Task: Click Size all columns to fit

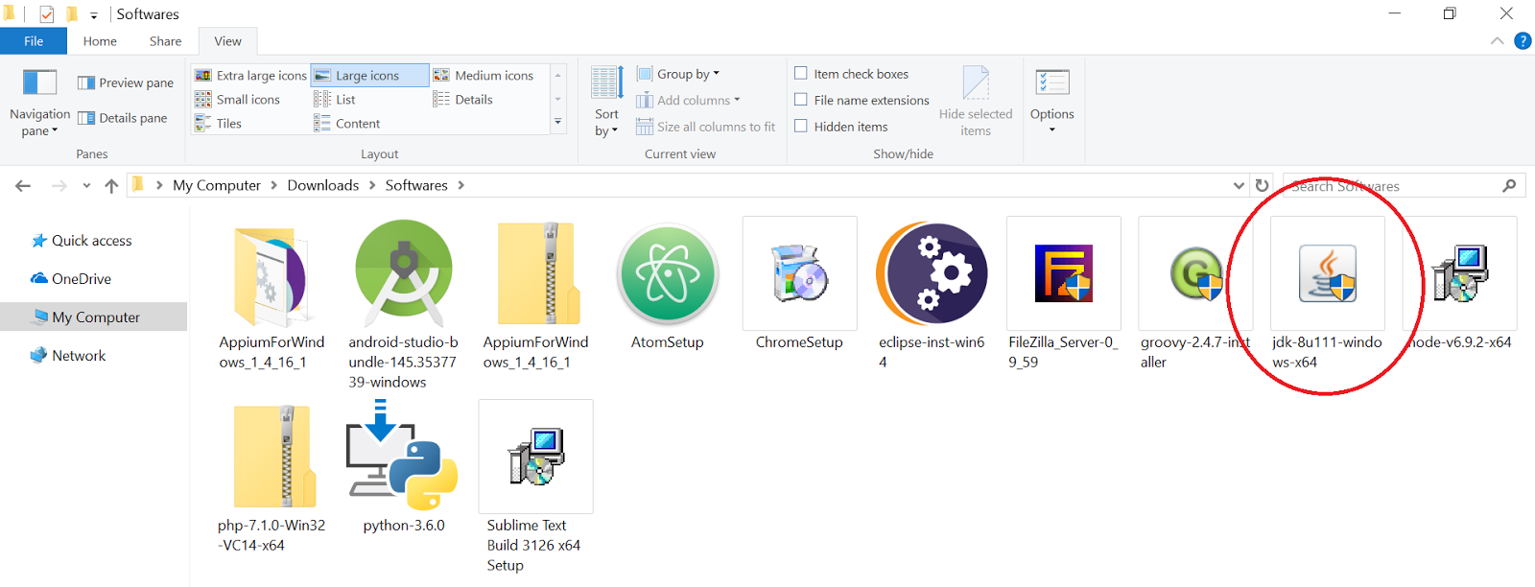Action: 706,127
